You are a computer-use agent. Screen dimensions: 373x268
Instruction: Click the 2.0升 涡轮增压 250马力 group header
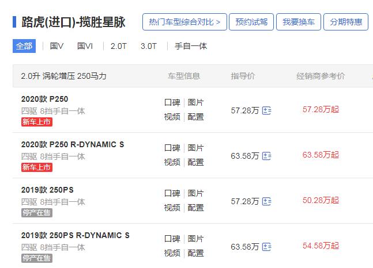point(64,76)
